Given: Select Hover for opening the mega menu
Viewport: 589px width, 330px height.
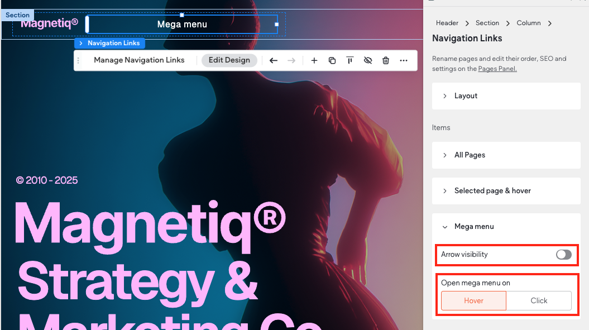Looking at the screenshot, I should pos(473,300).
